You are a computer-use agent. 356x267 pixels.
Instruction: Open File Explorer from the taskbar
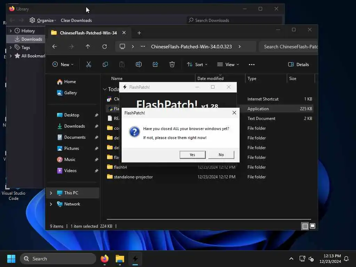[x=120, y=259]
